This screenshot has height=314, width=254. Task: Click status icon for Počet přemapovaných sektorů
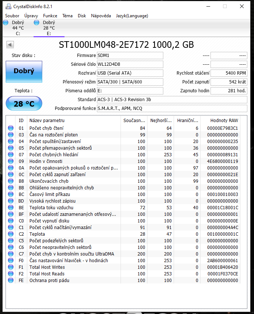[x=11, y=148]
